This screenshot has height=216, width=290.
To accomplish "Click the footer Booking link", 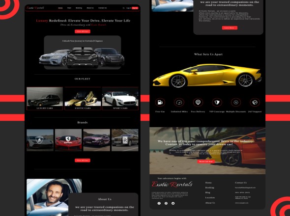I will [210, 188].
